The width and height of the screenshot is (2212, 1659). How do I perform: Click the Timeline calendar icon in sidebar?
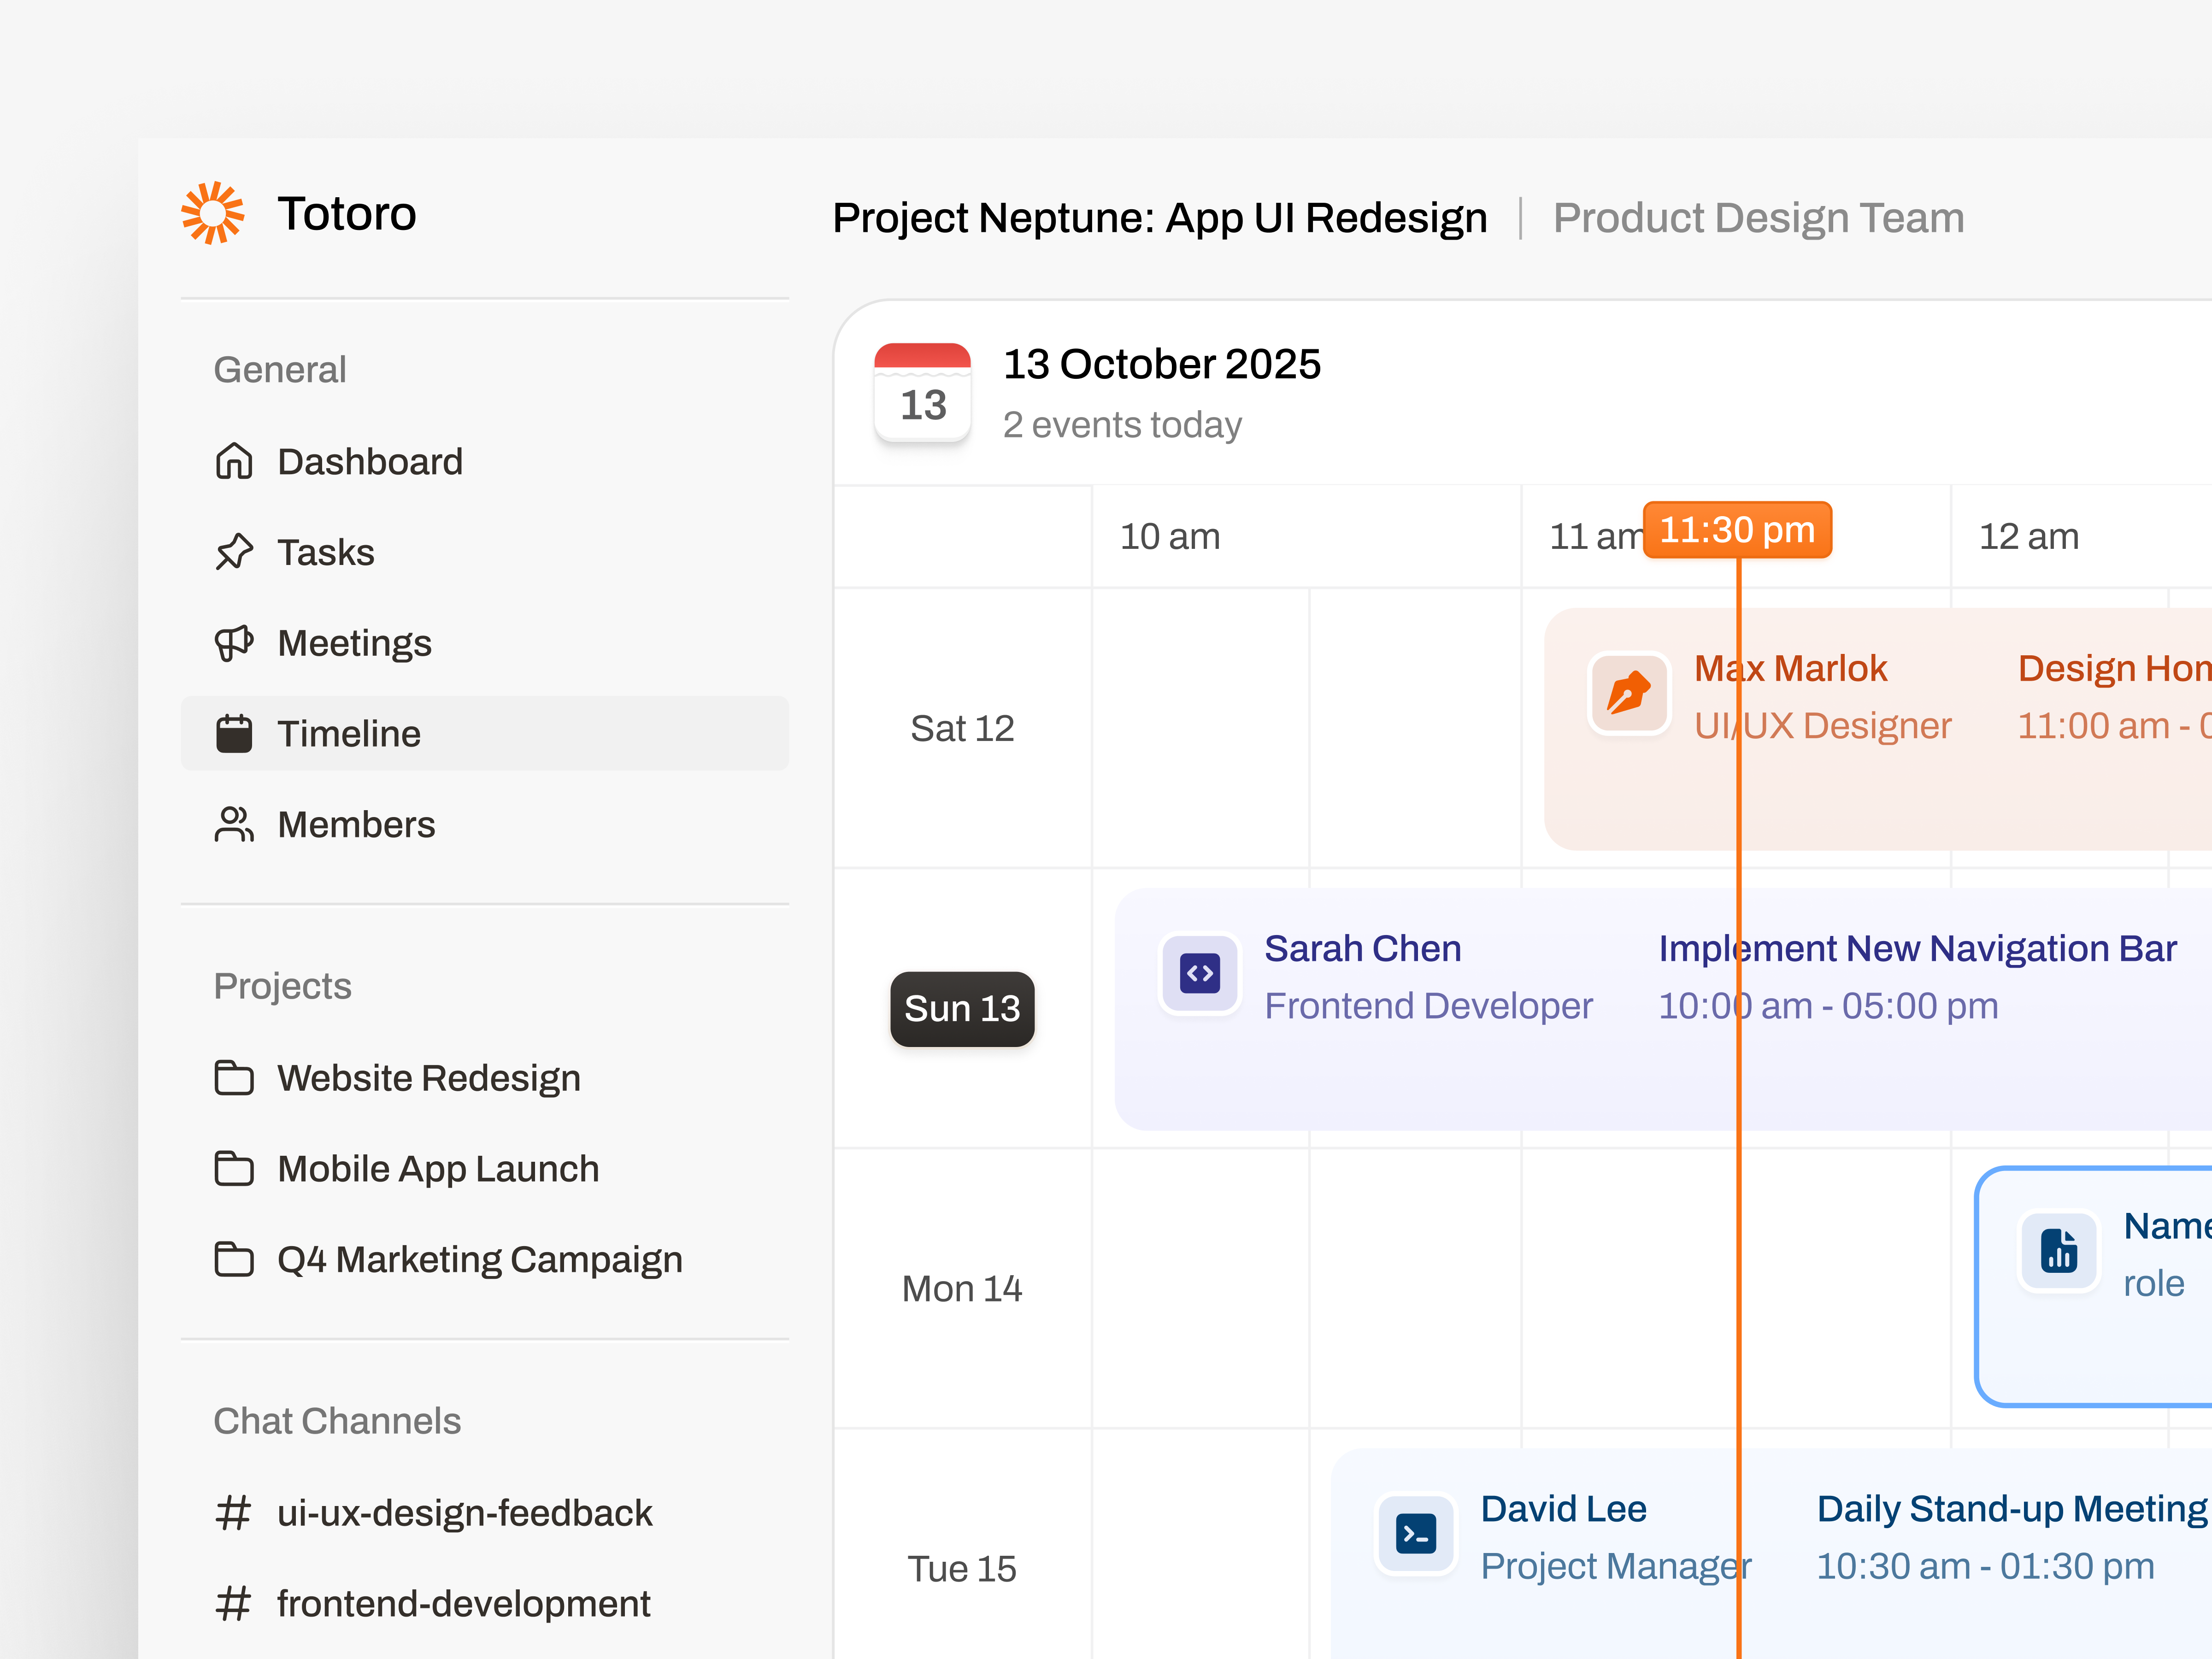coord(234,733)
